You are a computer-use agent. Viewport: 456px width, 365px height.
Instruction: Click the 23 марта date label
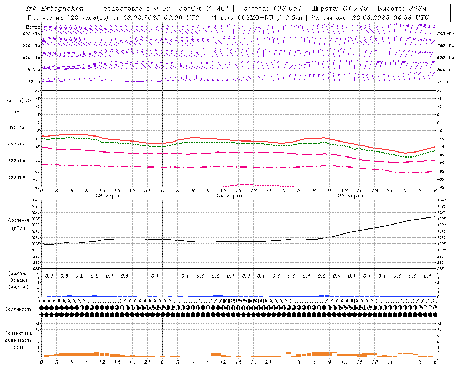click(108, 196)
